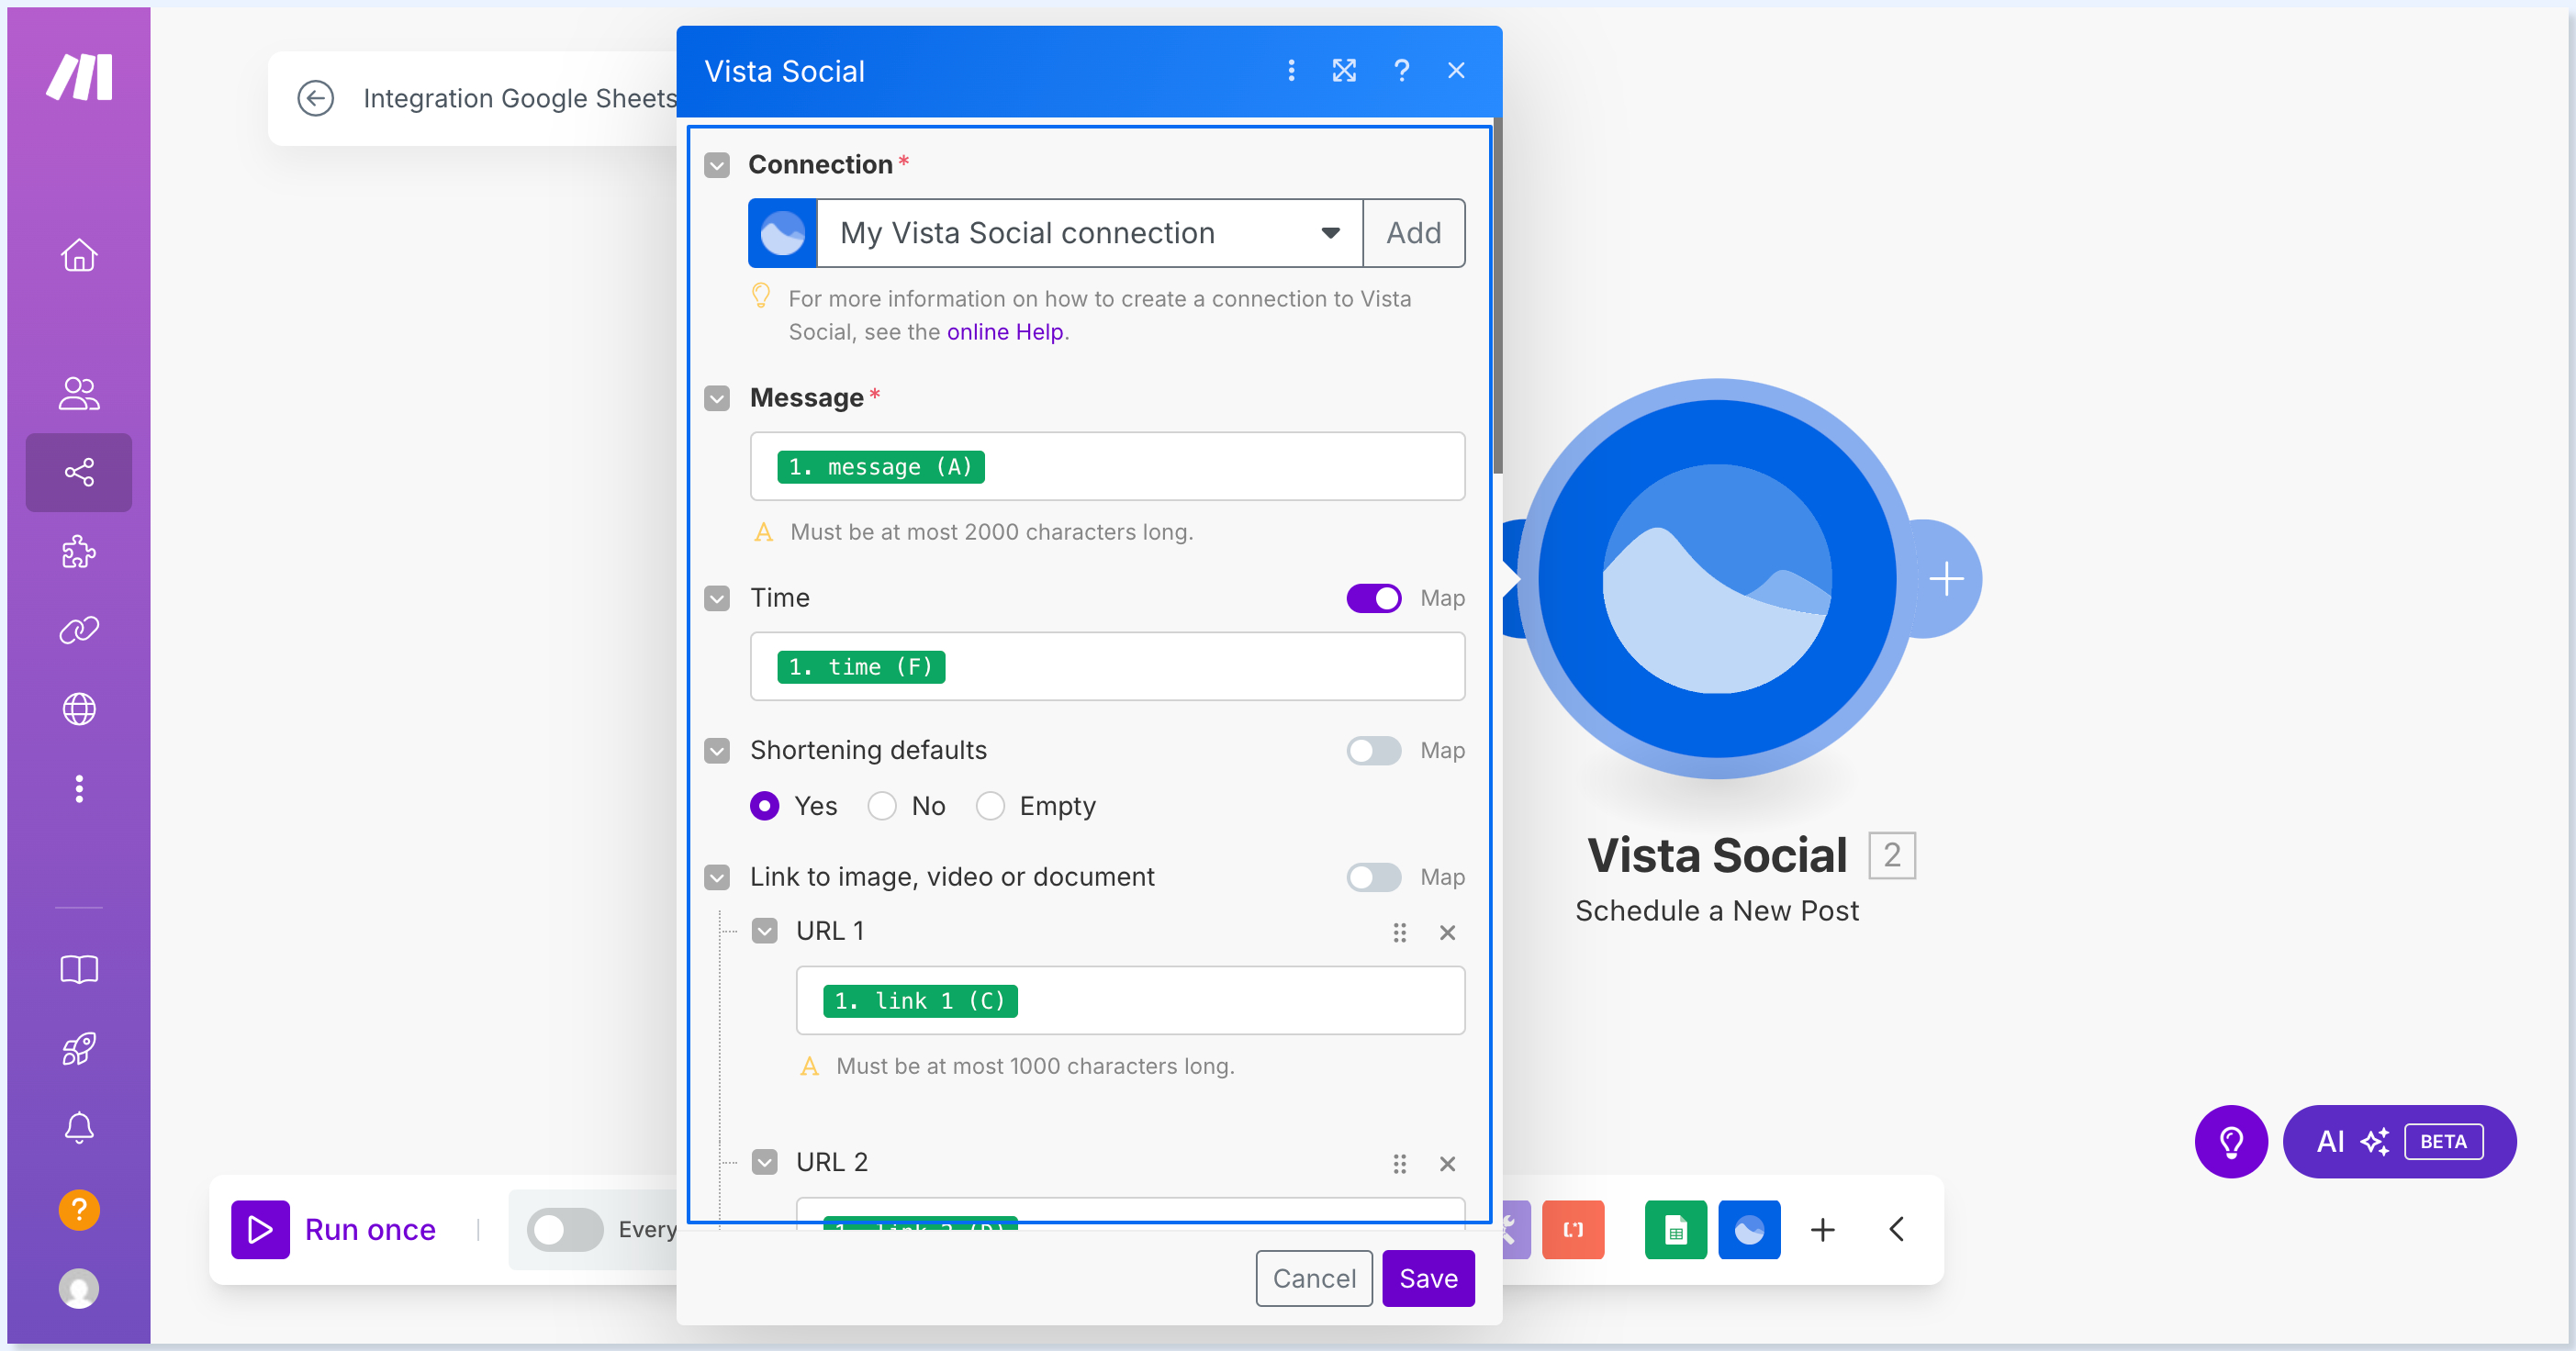Click the scenario name Integration Google Sheets
2576x1351 pixels.
[x=519, y=98]
